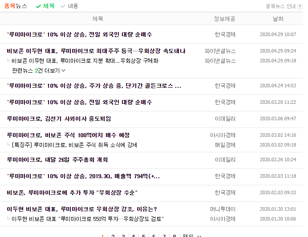This screenshot has width=308, height=237.
Task: Open article 비보존, 루미마이크로에 추가 투자 "우회상장 수순"
Action: point(72,192)
